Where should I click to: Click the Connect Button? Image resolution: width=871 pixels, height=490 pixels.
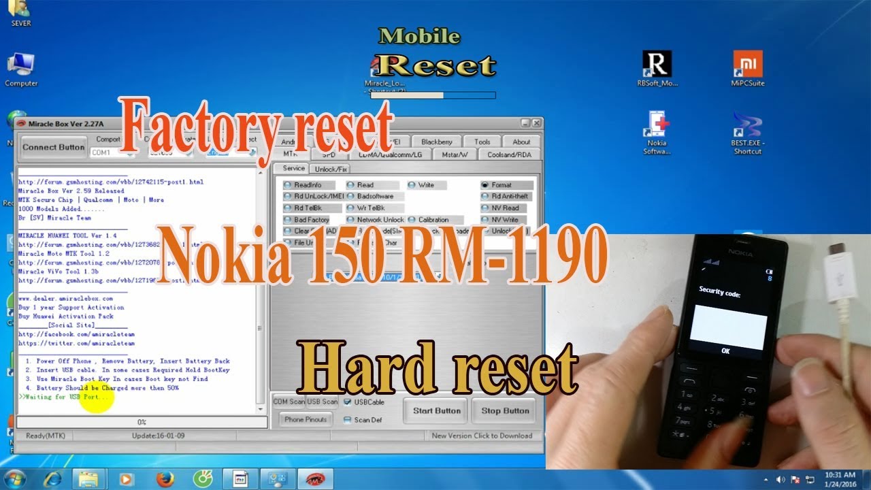coord(53,147)
